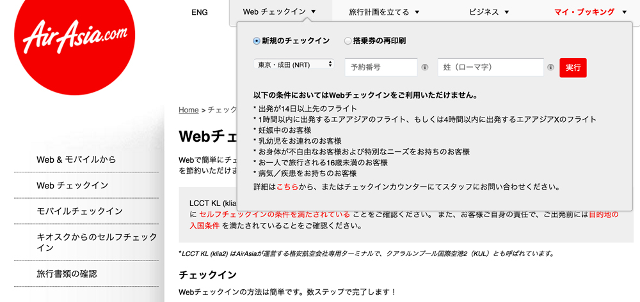Select the 新規のチェックイン radio button
This screenshot has height=302, width=640.
257,41
